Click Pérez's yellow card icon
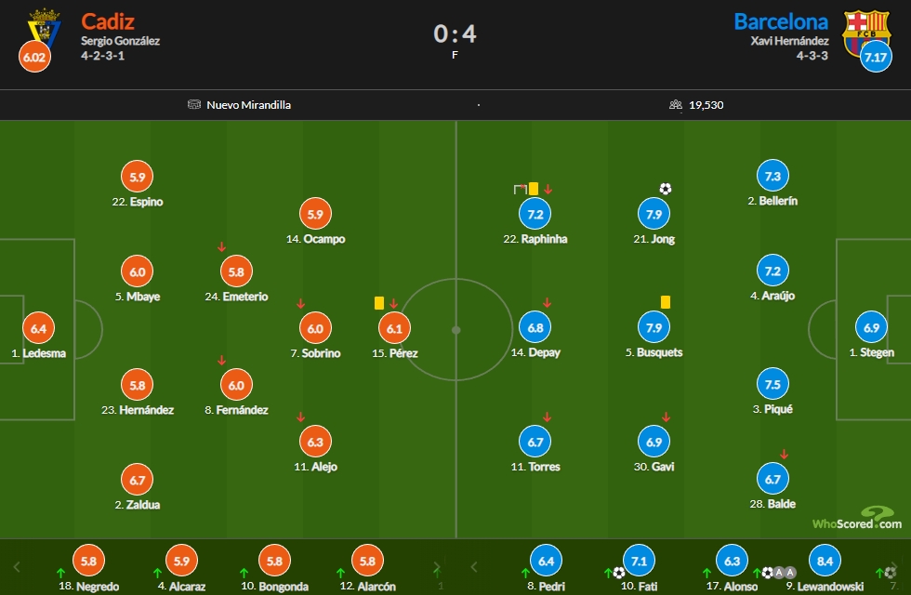The image size is (911, 595). tap(379, 303)
